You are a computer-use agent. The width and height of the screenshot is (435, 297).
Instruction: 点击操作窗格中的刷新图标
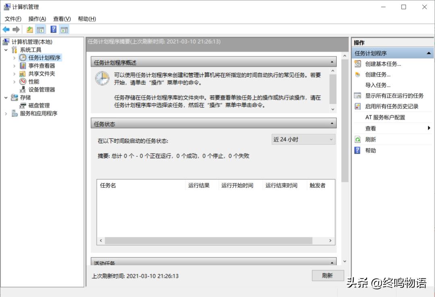pyautogui.click(x=357, y=139)
